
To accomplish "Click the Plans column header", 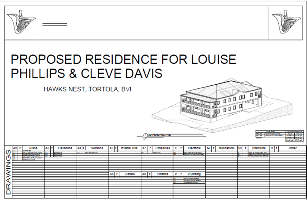I will [x=33, y=148].
